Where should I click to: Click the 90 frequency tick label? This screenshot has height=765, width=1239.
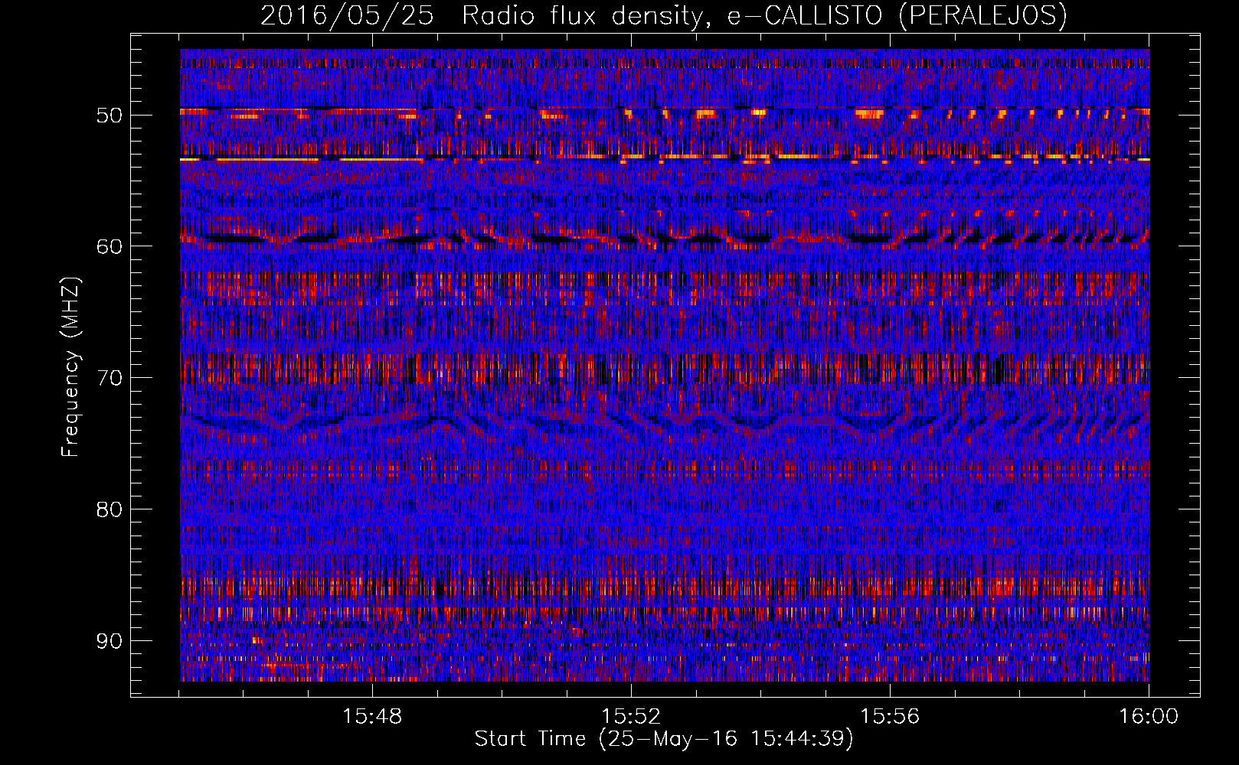(109, 641)
